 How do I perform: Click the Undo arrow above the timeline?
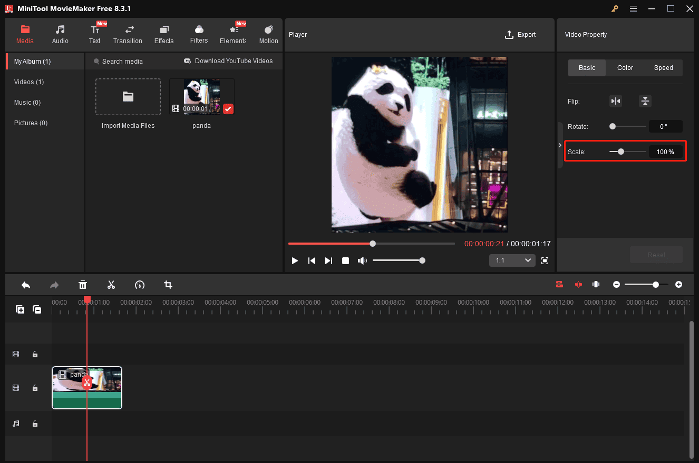pyautogui.click(x=26, y=285)
